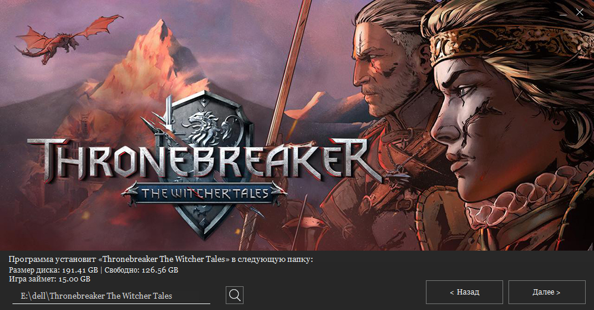The image size is (594, 310).
Task: Go to next step with Далее
Action: 546,292
